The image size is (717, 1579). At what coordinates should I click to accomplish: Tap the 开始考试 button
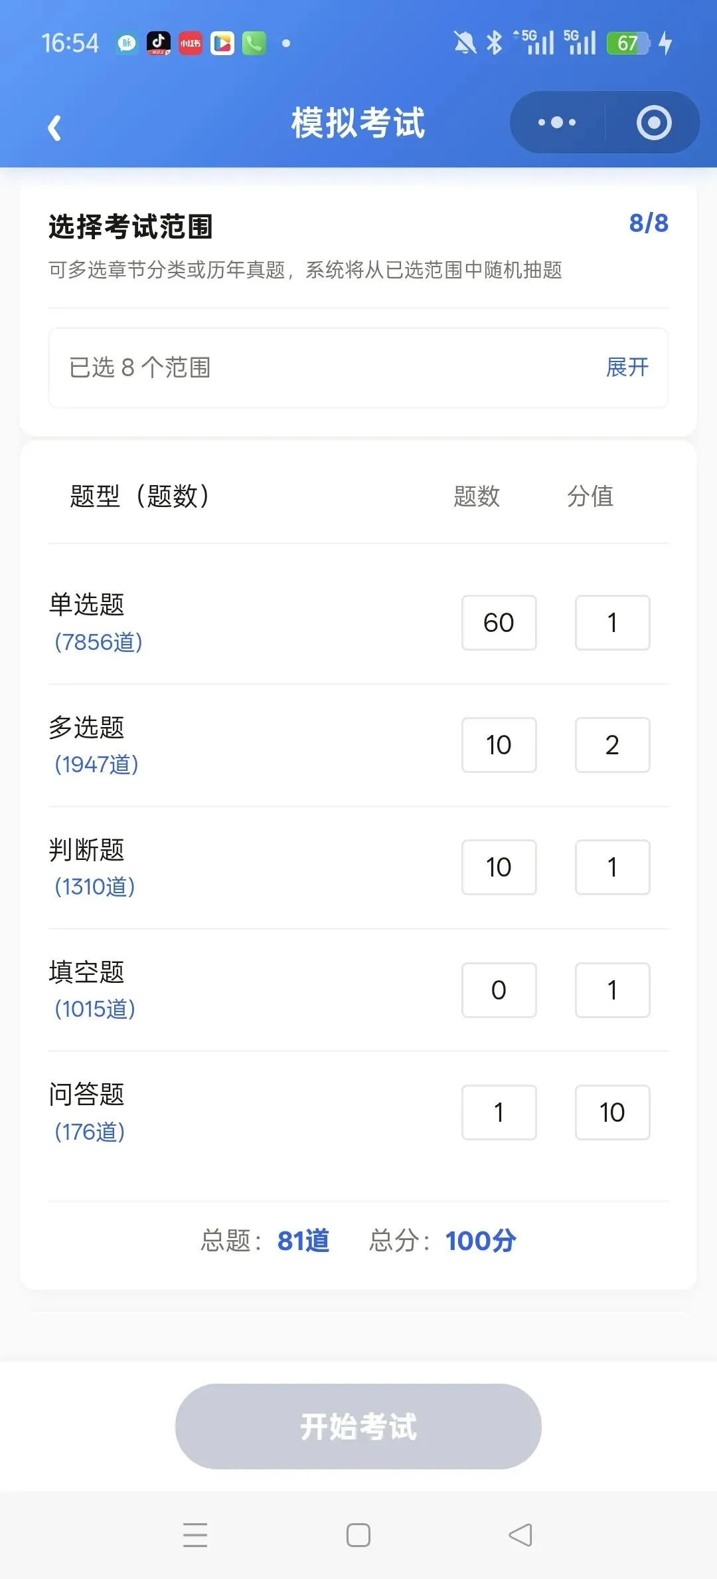click(358, 1426)
